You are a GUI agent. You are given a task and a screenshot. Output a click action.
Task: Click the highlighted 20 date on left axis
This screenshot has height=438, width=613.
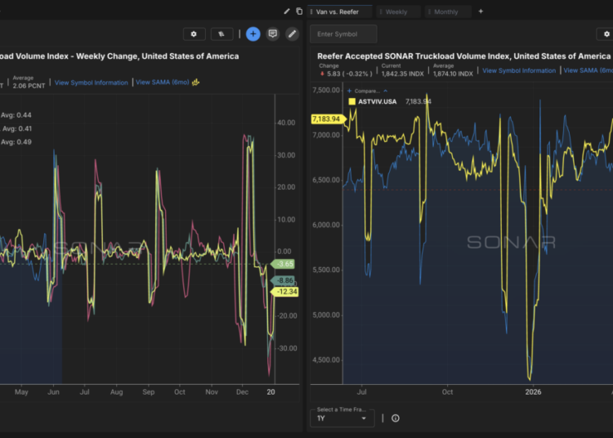tap(271, 392)
